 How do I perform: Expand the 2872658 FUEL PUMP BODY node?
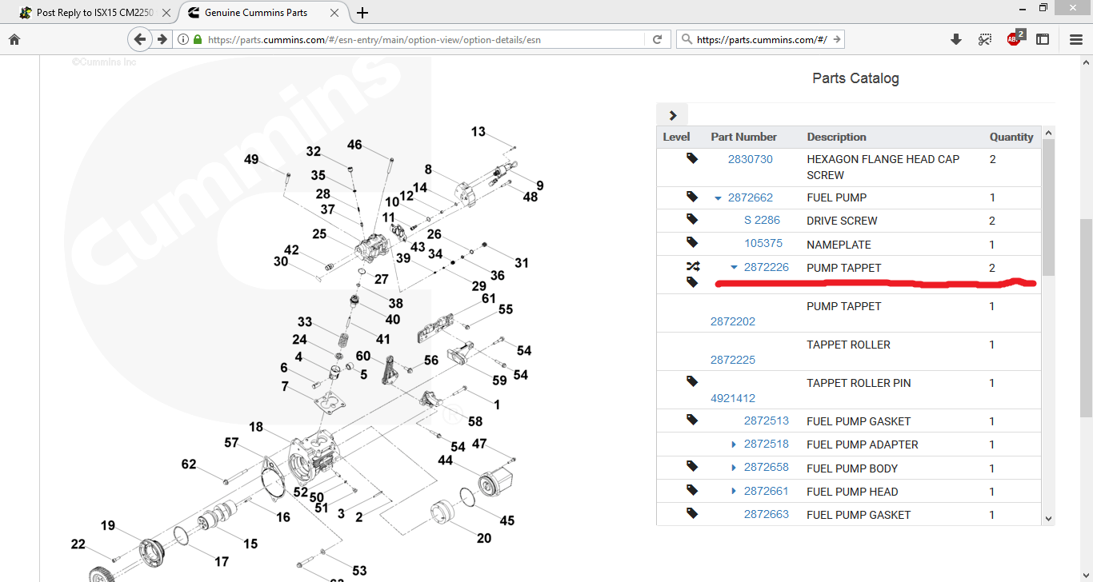coord(734,468)
